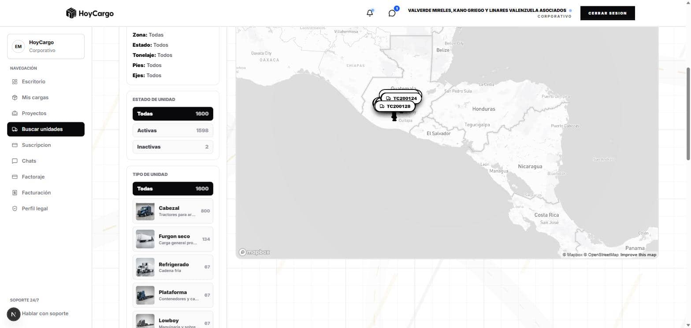Image resolution: width=691 pixels, height=328 pixels.
Task: Click the Perfil legal shield icon
Action: [15, 209]
